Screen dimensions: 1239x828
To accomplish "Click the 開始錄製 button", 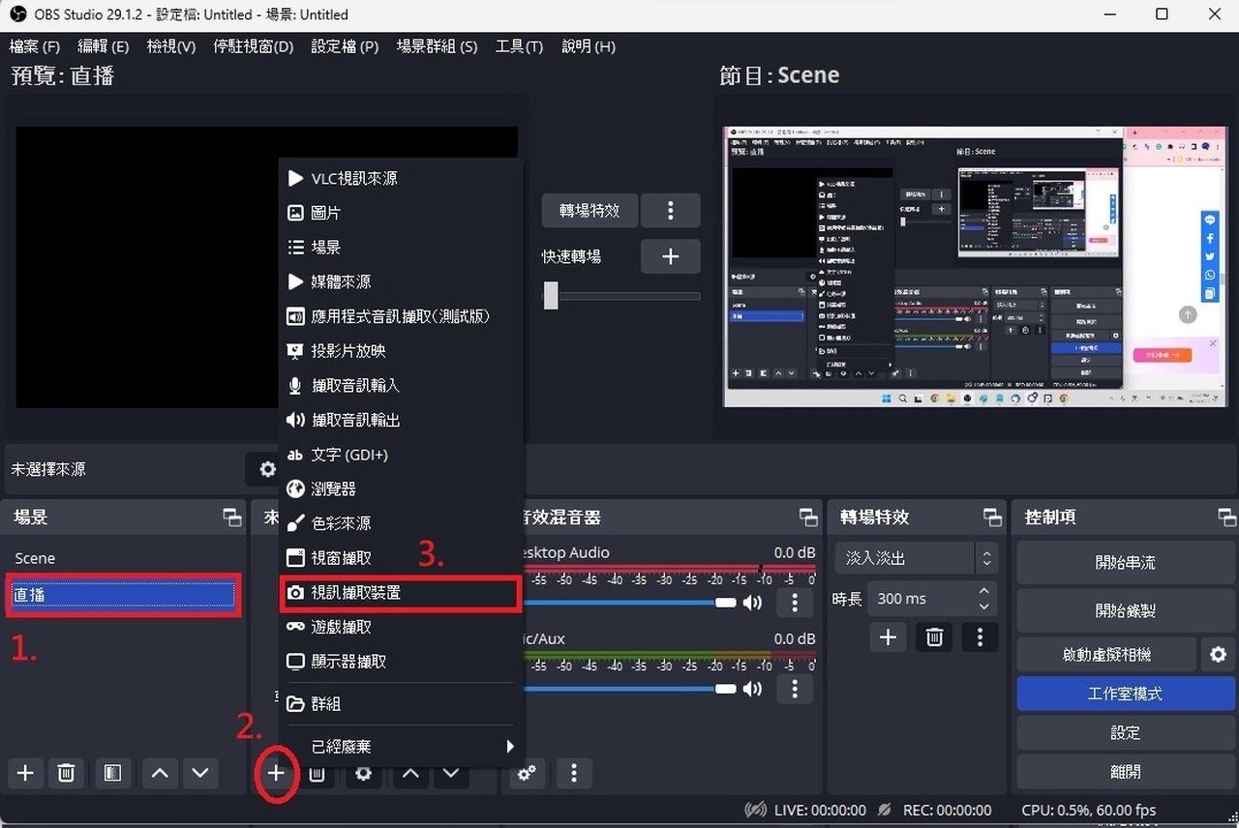I will pos(1126,610).
